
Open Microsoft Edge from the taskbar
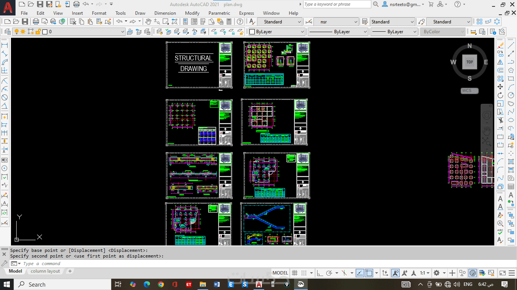[x=147, y=284]
